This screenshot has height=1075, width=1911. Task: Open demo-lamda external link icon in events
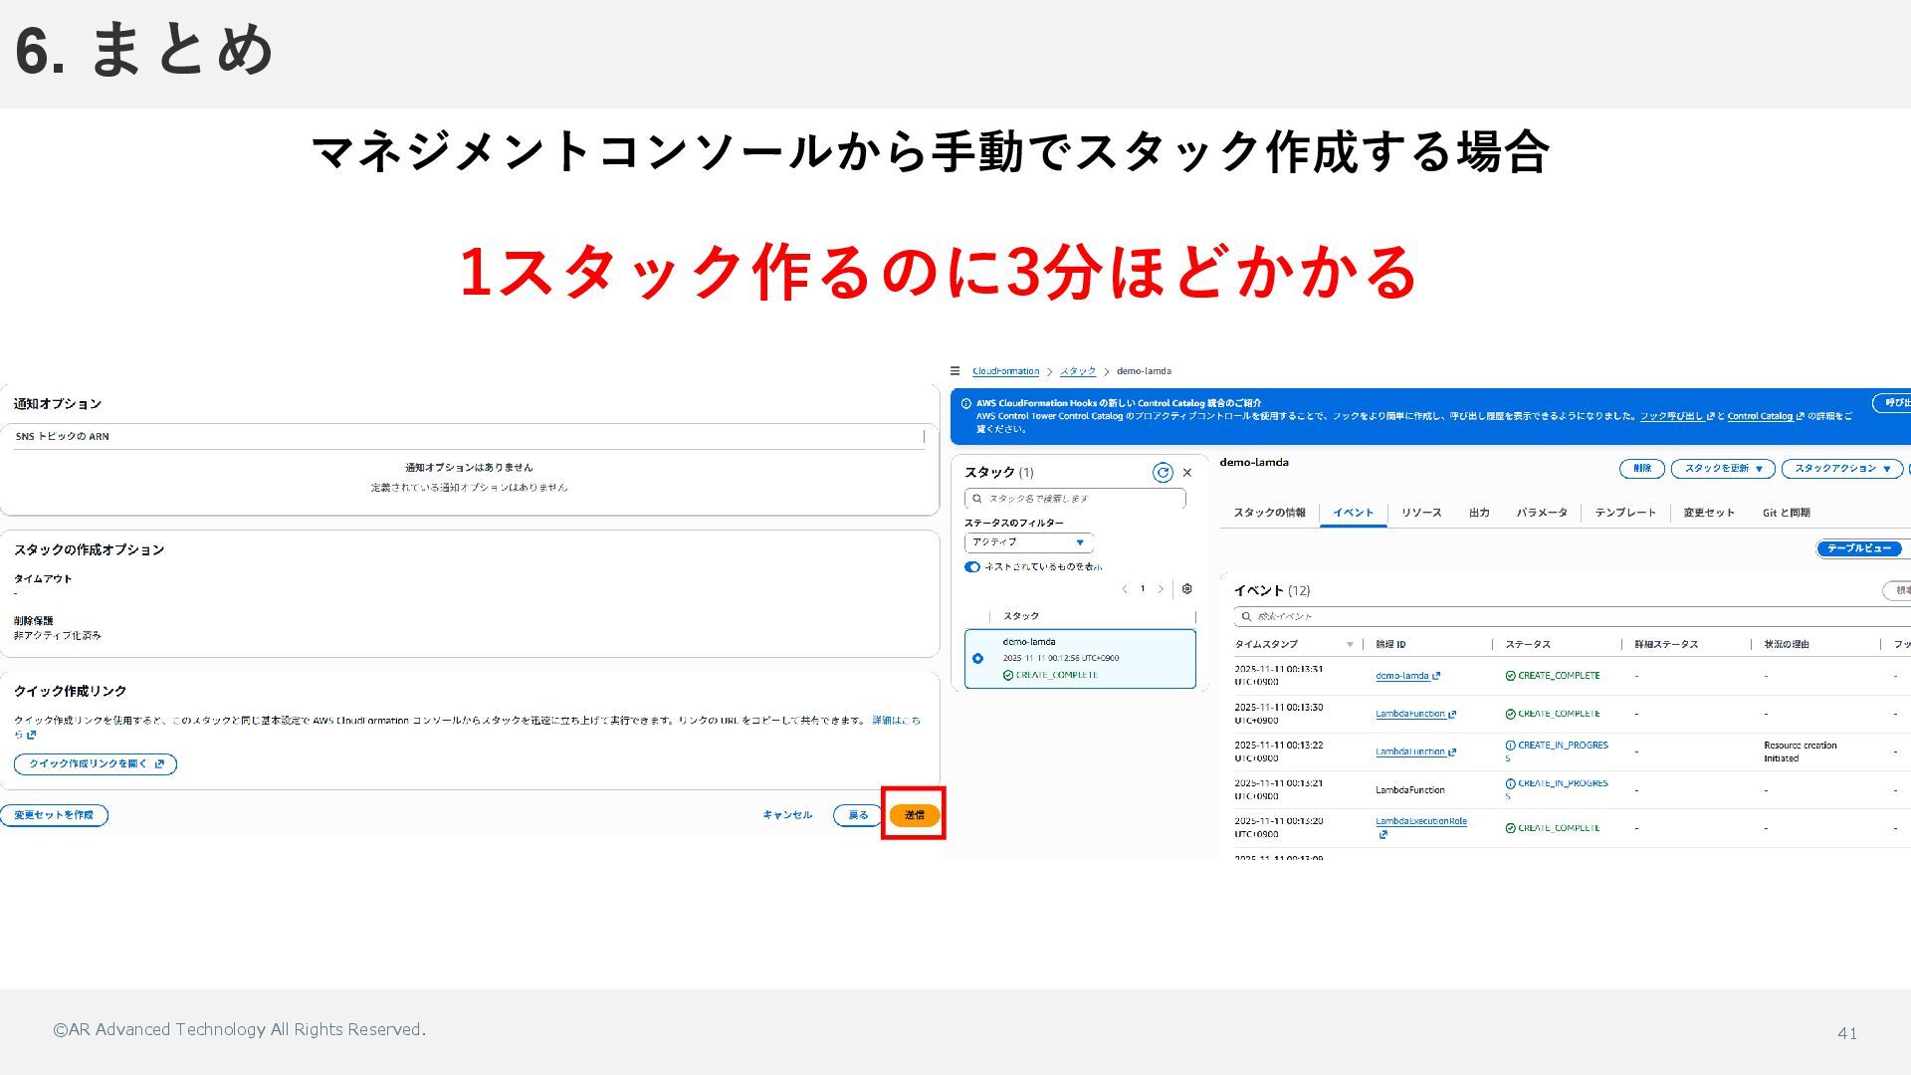tap(1436, 676)
